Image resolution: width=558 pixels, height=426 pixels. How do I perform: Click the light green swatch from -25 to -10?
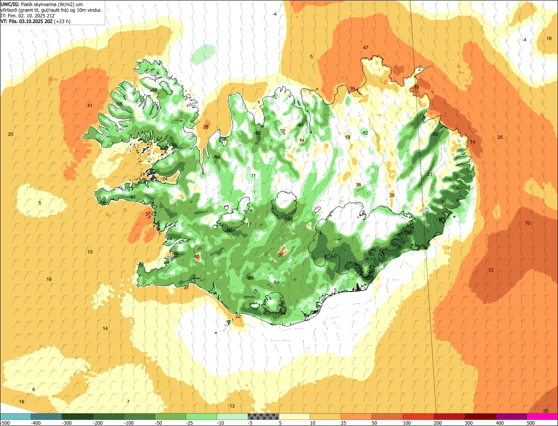point(201,417)
